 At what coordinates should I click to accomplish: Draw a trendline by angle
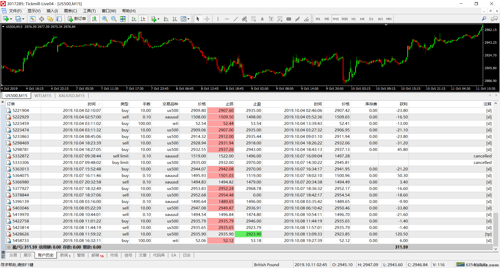307,19
